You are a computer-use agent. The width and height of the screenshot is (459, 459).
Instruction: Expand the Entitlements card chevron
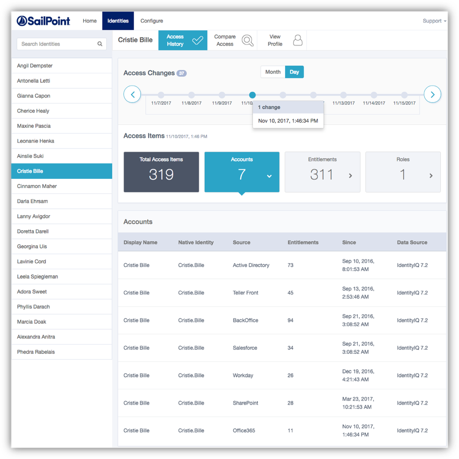351,176
